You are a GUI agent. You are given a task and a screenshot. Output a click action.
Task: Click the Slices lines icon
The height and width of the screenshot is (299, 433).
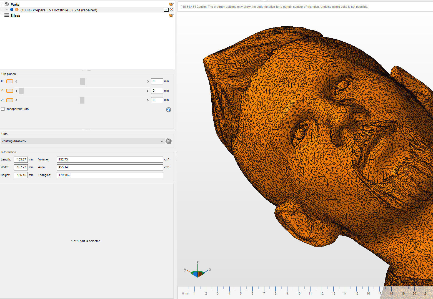click(x=7, y=15)
